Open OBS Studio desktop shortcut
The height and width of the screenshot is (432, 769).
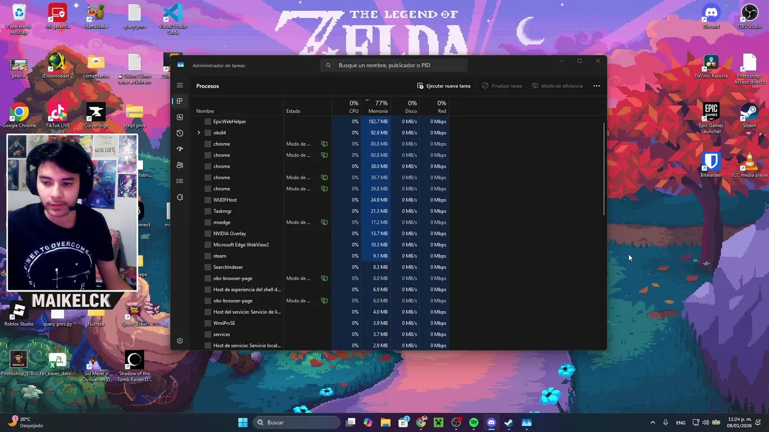click(x=749, y=16)
